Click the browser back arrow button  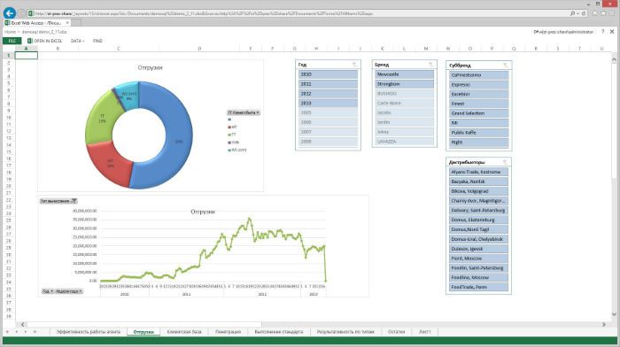9,13
